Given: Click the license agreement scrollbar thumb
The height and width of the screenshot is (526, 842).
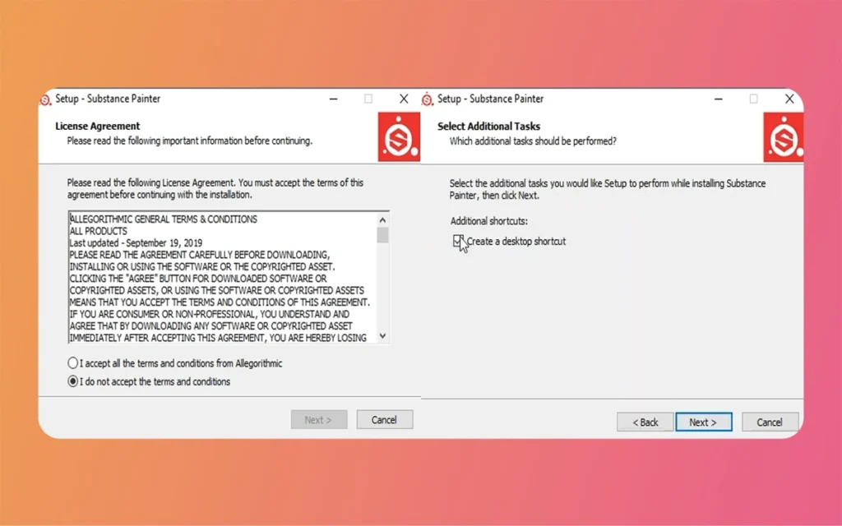Looking at the screenshot, I should point(382,235).
